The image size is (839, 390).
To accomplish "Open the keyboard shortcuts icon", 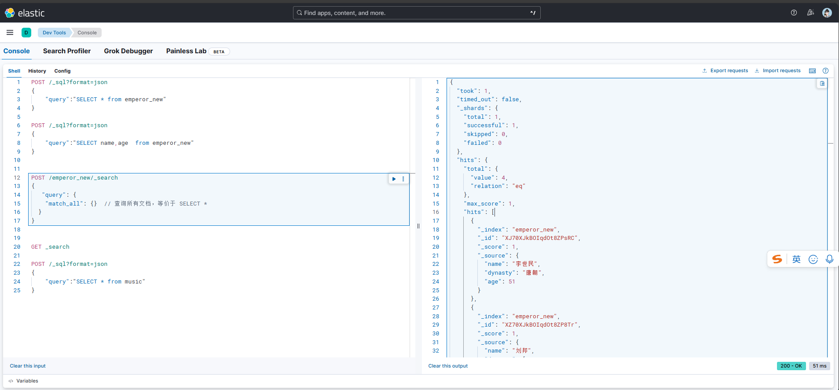I will click(812, 71).
